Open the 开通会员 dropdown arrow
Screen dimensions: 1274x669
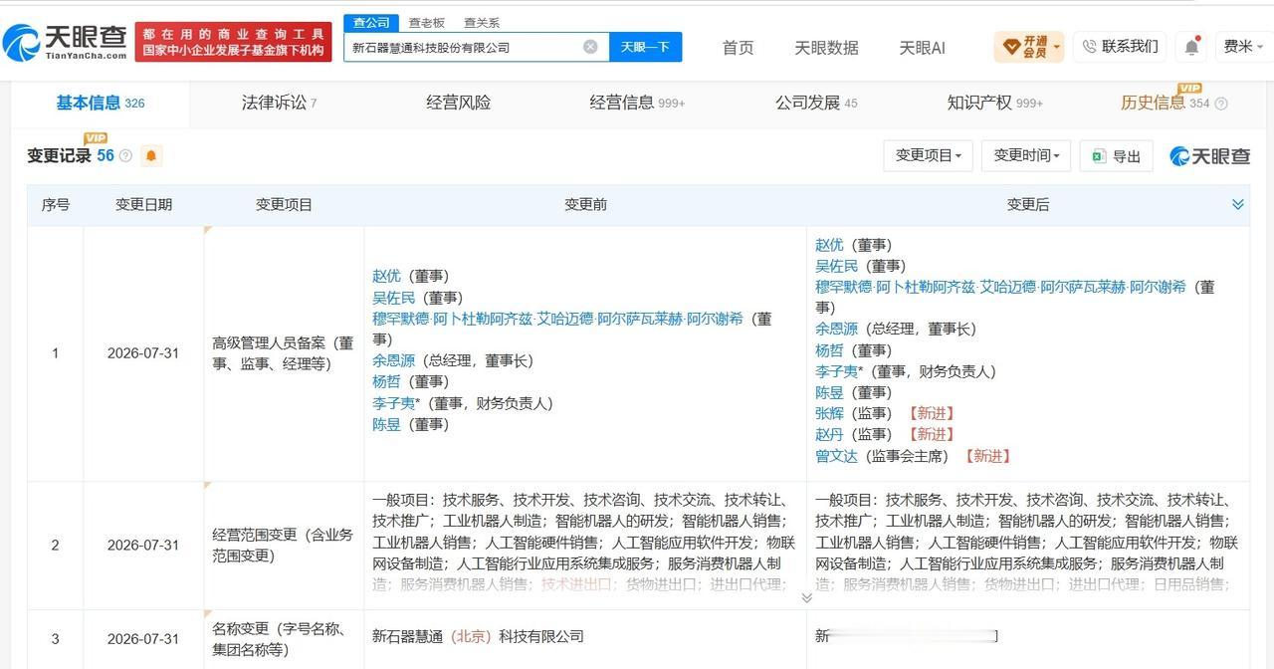[1056, 47]
